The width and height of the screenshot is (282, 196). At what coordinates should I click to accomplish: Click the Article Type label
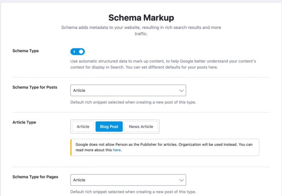(24, 122)
